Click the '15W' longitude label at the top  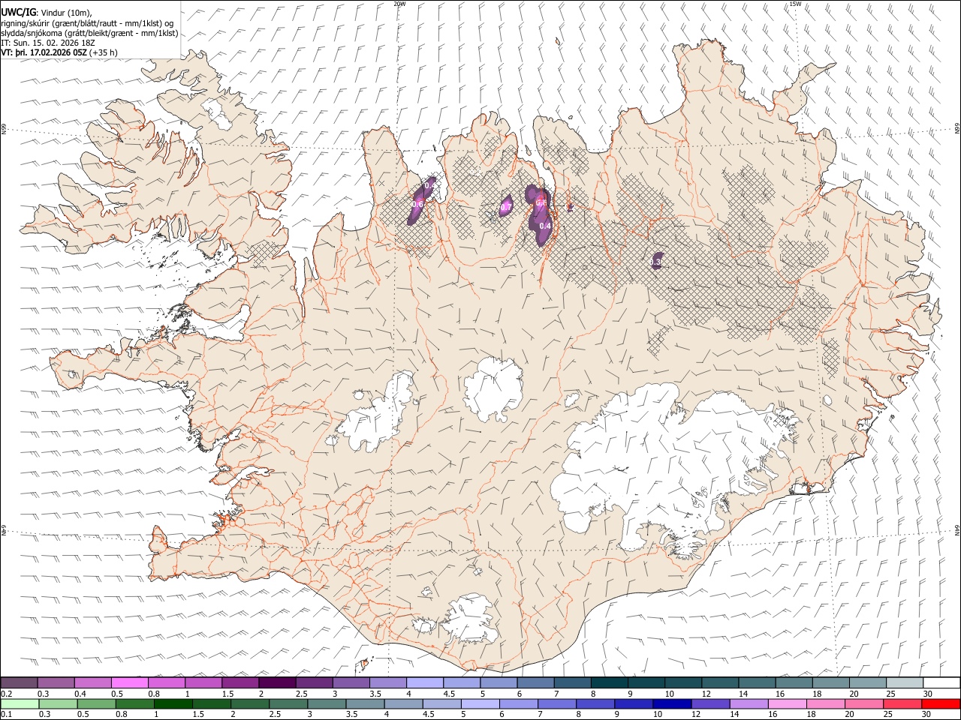pyautogui.click(x=795, y=4)
